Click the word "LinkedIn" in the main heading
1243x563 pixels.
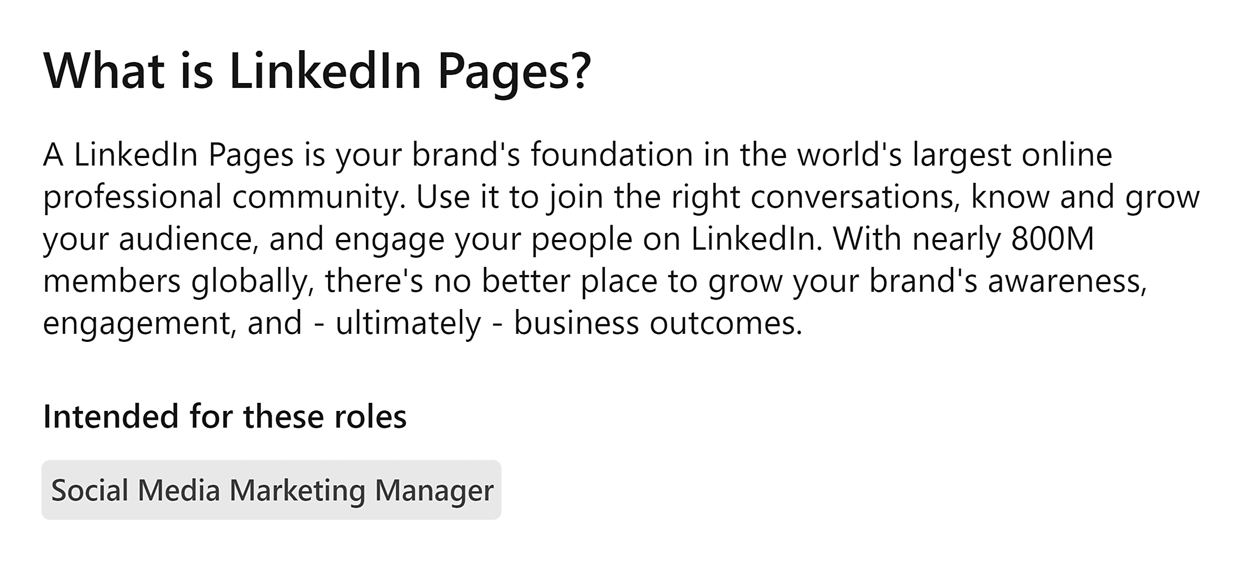[326, 71]
